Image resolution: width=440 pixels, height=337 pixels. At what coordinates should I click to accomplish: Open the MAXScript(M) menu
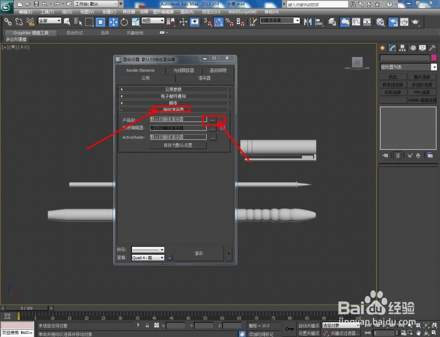[x=242, y=12]
